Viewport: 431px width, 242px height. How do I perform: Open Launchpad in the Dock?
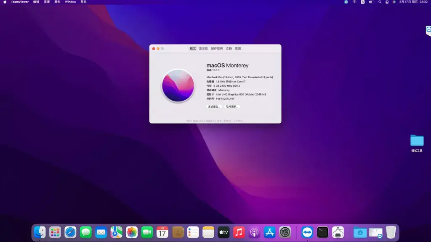[55, 232]
